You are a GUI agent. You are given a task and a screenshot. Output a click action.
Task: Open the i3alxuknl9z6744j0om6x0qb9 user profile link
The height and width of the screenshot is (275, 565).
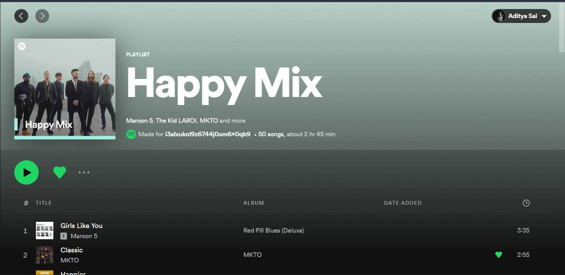tap(208, 134)
